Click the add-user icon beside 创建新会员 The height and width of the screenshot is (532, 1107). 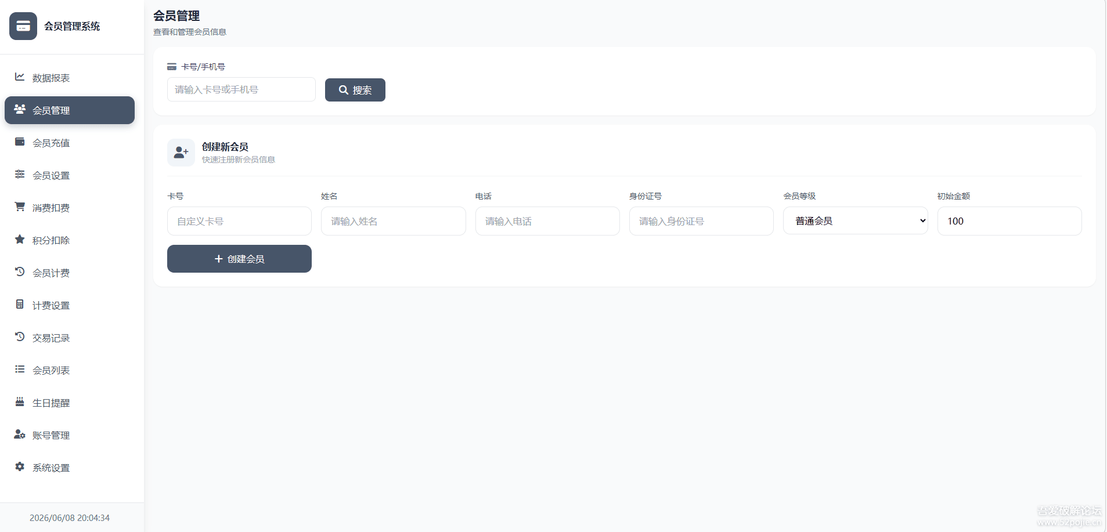tap(181, 153)
